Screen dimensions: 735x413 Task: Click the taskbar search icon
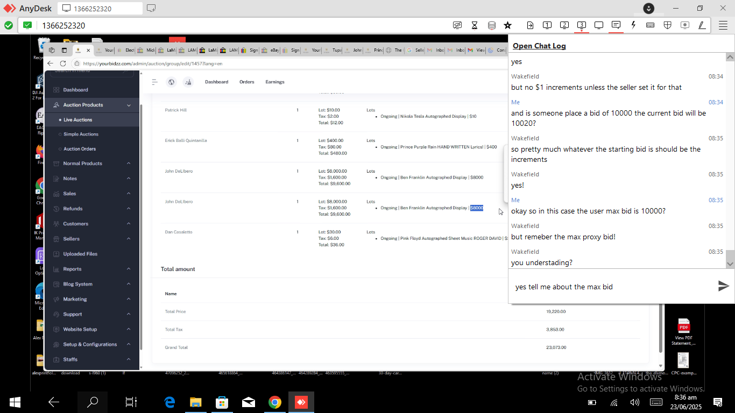point(93,402)
